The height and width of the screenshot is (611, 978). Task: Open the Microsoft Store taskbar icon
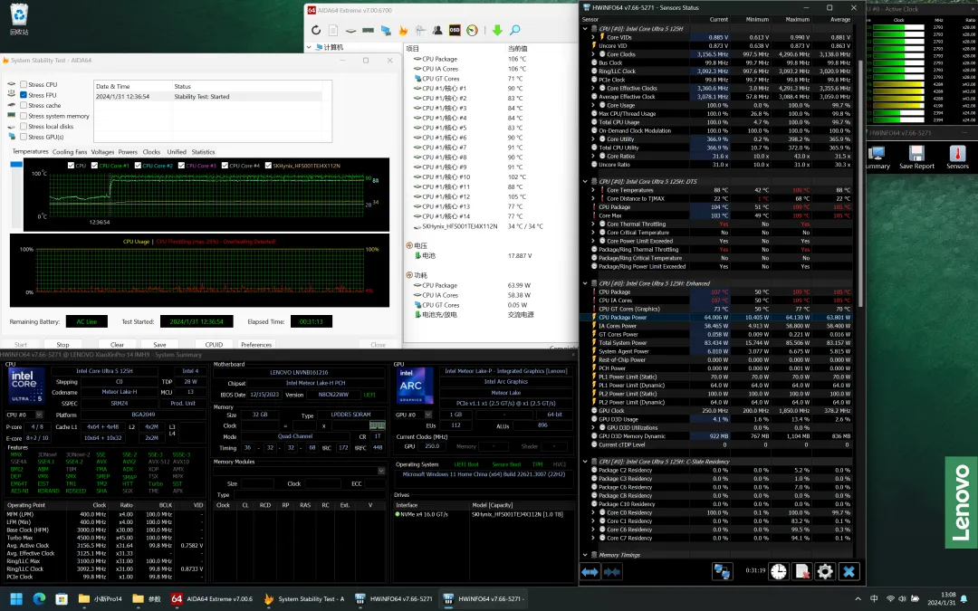click(62, 598)
